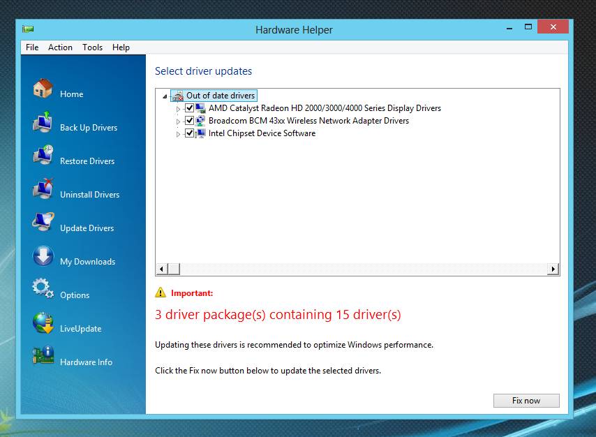
Task: Click the driver list scroll left arrow
Action: tap(161, 269)
